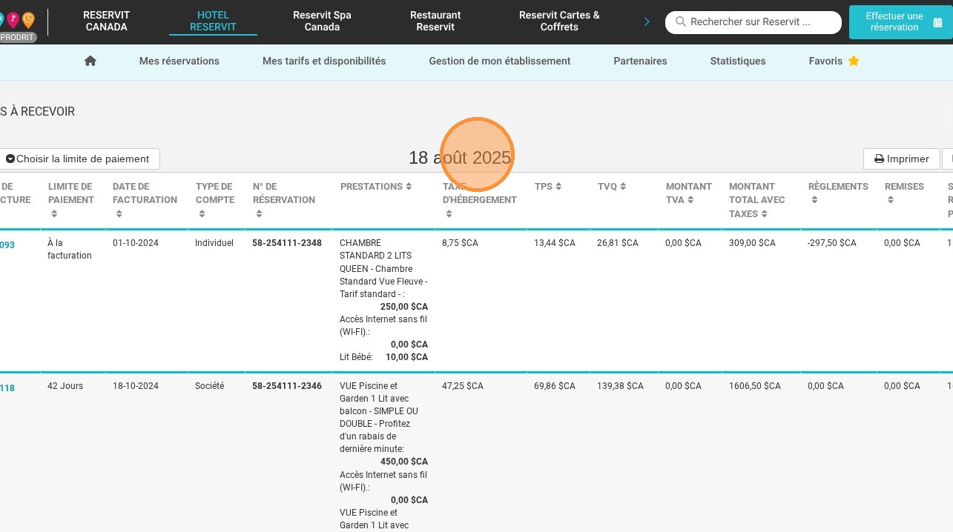Sort by N° de réservation column
Image resolution: width=953 pixels, height=532 pixels.
(259, 214)
